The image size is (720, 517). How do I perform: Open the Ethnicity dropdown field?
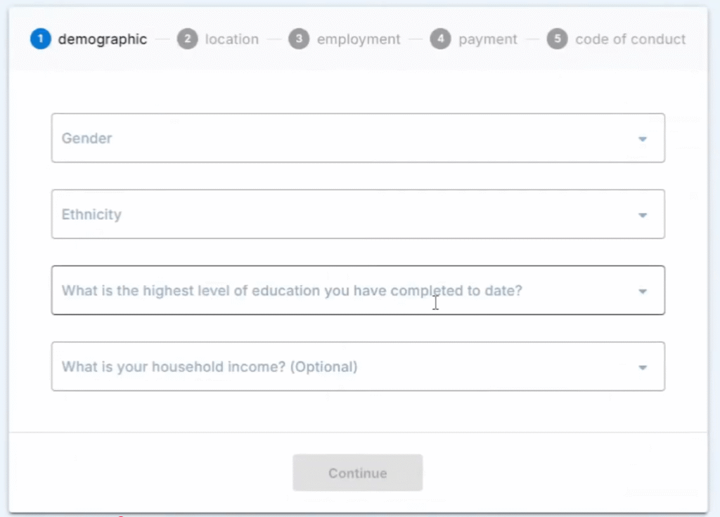(x=337, y=214)
